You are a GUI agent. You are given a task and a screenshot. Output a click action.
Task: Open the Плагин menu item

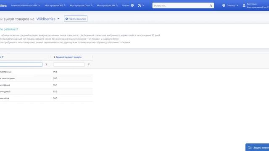click(x=128, y=5)
